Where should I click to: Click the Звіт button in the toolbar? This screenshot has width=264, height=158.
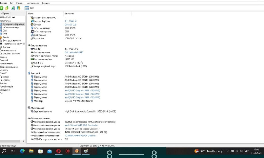[x=30, y=8]
